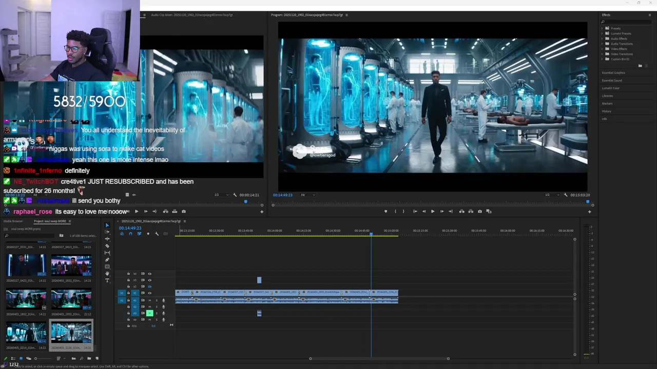Solo track A1
This screenshot has width=657, height=369.
157,300
